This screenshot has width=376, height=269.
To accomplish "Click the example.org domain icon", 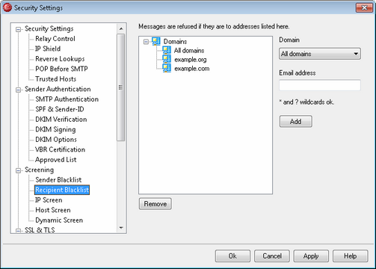I will (x=167, y=59).
